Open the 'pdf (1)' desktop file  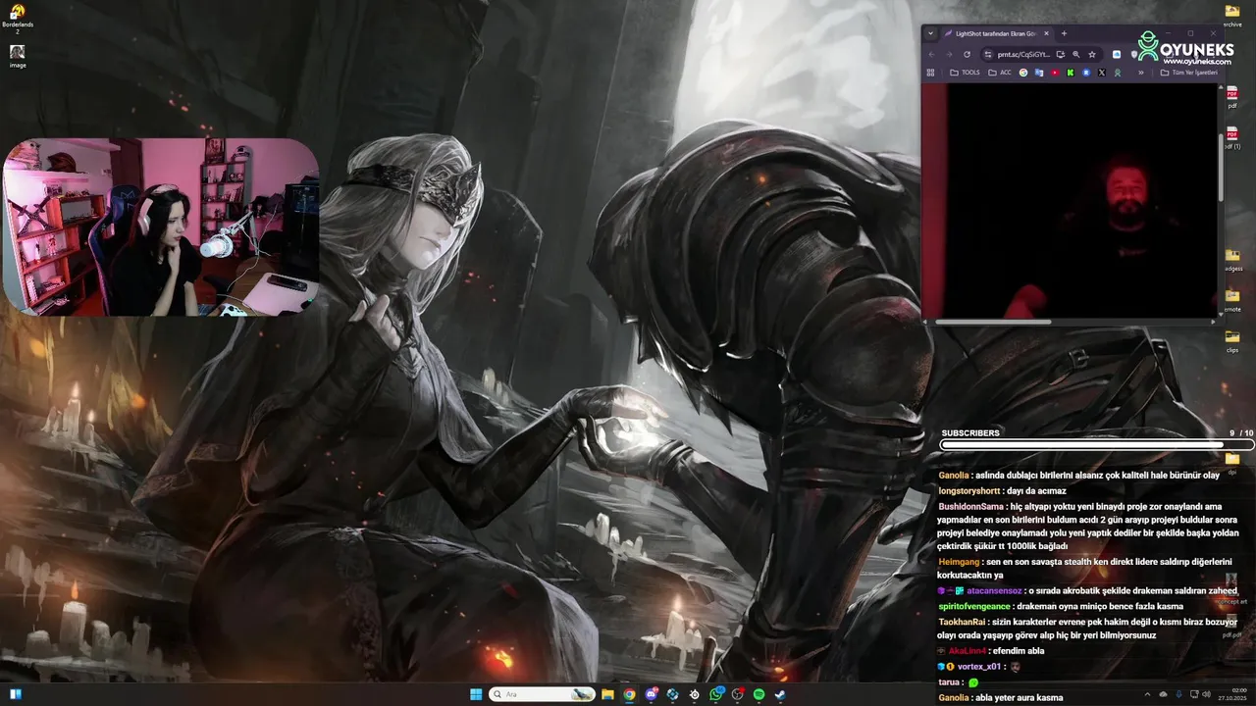click(1232, 138)
